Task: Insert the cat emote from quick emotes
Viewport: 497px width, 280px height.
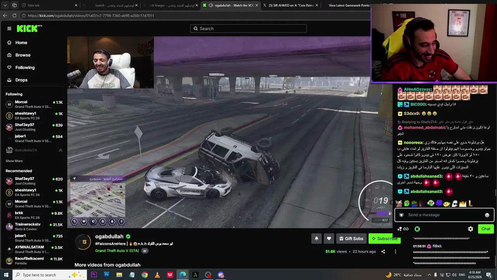Action: [398, 203]
